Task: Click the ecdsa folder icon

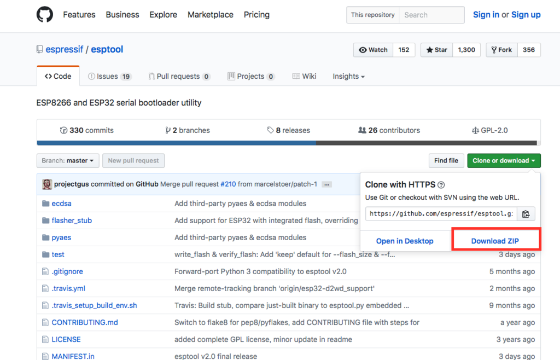Action: pos(45,204)
